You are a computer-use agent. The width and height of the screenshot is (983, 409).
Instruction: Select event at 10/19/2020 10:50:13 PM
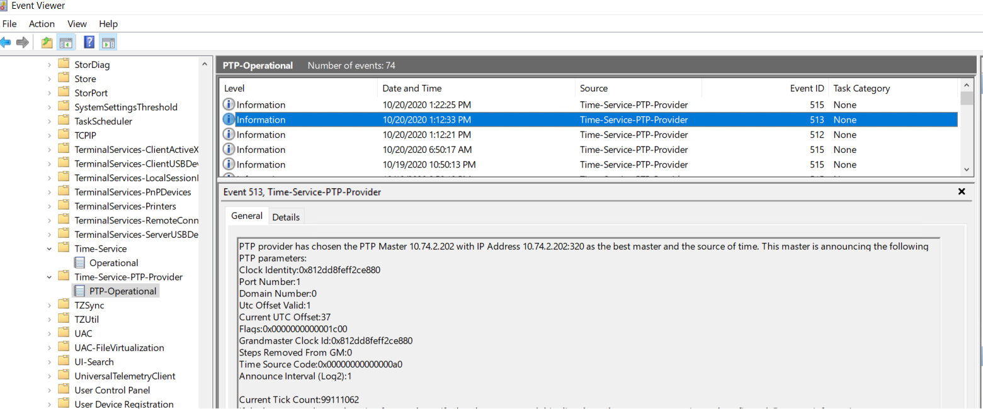[x=589, y=164]
